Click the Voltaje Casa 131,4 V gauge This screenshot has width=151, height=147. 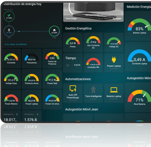(x=11, y=79)
